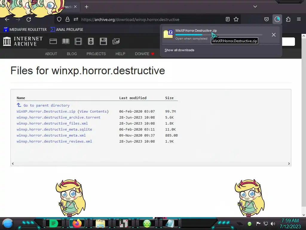The height and width of the screenshot is (230, 306).
Task: Open a new tab with the plus button
Action: tap(86, 7)
